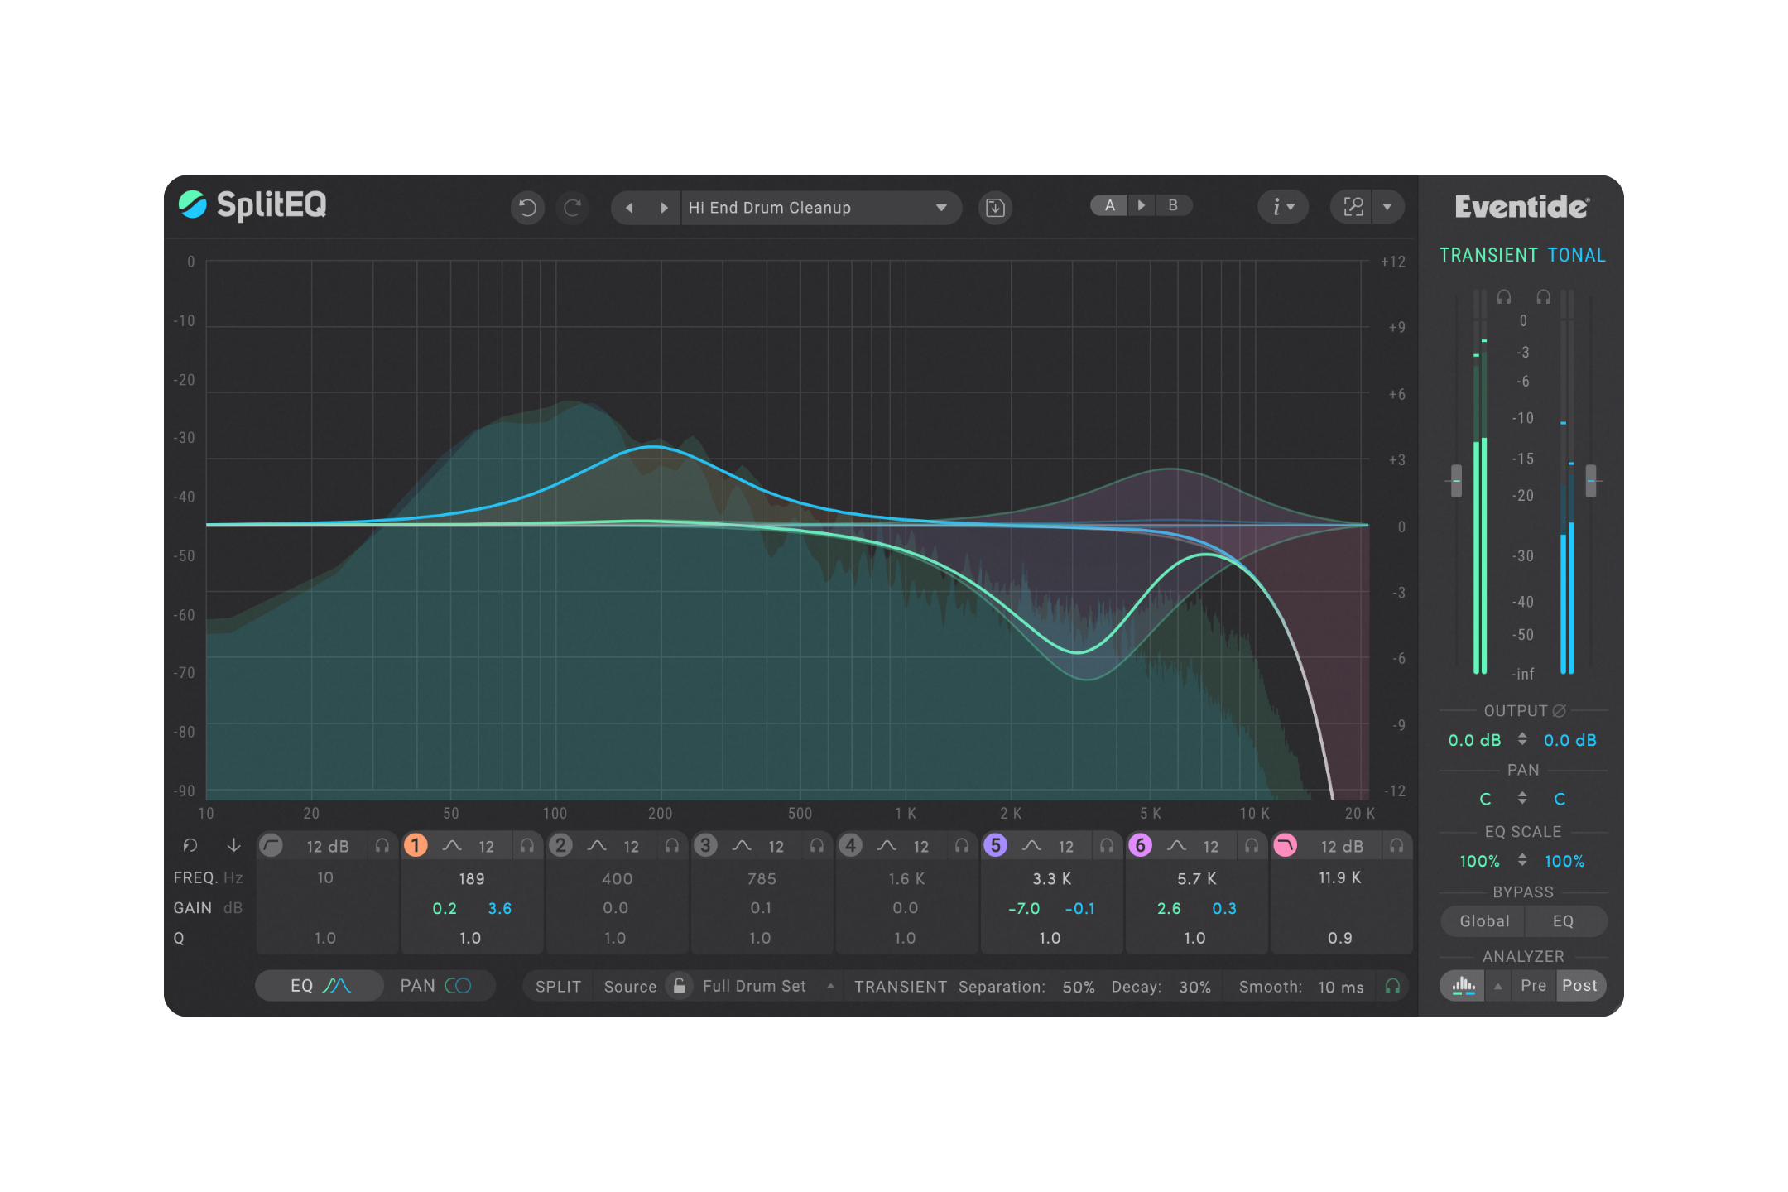Click the transient solo headphone in bottom bar
Viewport: 1788px width, 1192px height.
point(1392,986)
